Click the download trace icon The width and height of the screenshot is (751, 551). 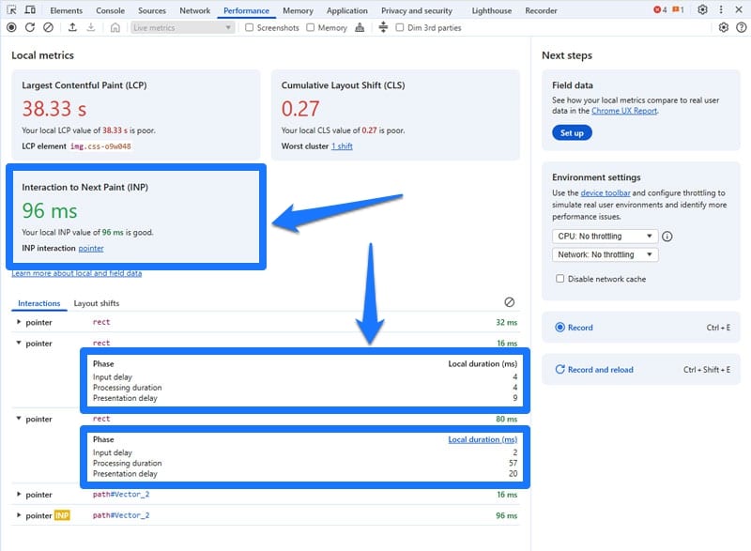tap(90, 28)
